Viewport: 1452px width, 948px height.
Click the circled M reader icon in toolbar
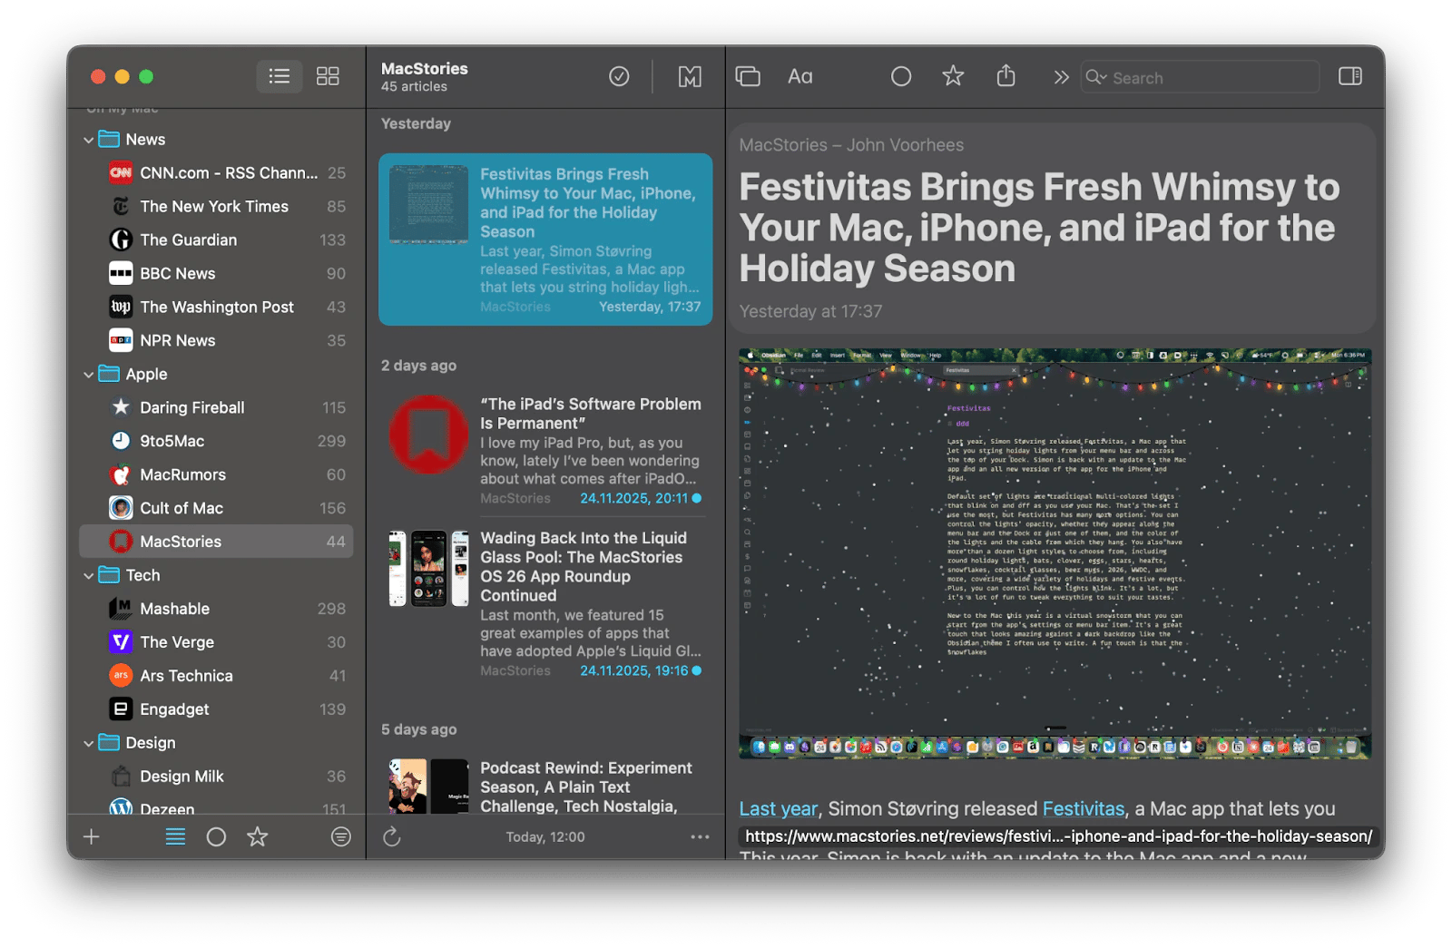coord(689,76)
